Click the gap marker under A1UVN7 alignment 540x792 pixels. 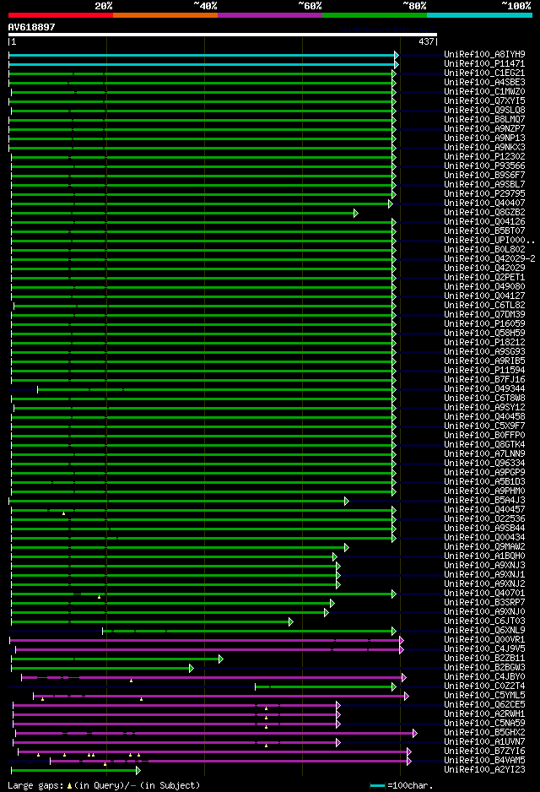(x=266, y=746)
